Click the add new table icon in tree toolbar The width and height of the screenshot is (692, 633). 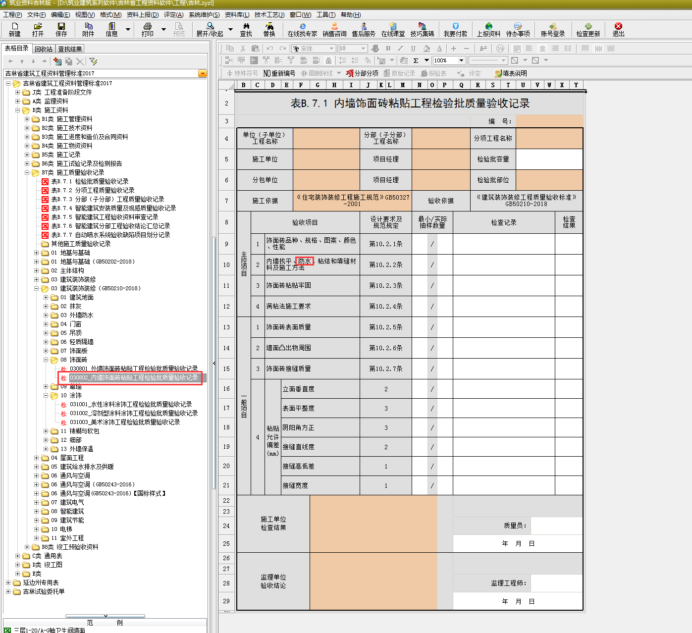(57, 61)
